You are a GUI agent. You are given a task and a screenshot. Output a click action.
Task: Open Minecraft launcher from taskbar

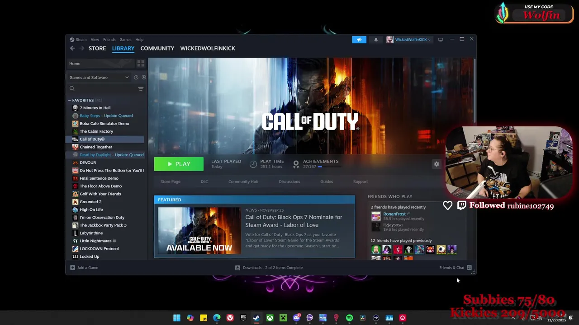tap(283, 318)
